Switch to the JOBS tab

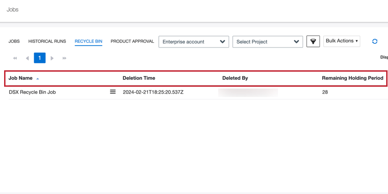14,42
